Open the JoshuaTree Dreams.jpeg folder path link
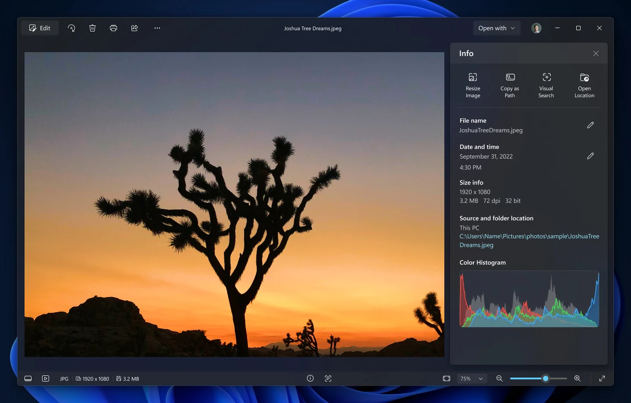This screenshot has width=631, height=403. point(529,240)
